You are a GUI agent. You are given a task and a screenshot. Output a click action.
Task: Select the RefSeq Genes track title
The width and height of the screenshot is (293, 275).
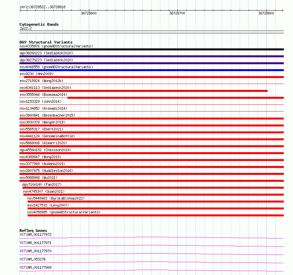(34, 231)
